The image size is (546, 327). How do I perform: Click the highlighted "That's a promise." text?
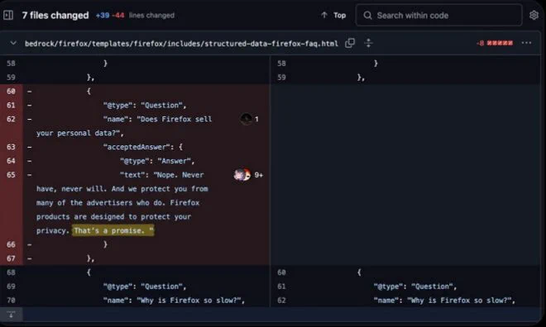[113, 230]
